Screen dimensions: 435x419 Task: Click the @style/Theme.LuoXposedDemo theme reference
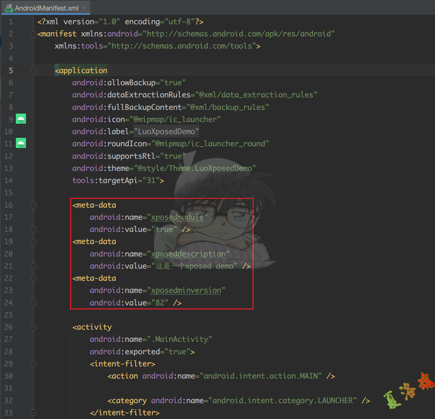point(195,168)
